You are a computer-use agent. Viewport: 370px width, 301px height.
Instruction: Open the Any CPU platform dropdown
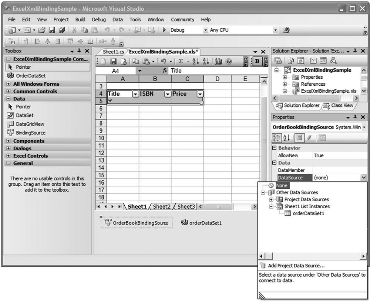[275, 30]
